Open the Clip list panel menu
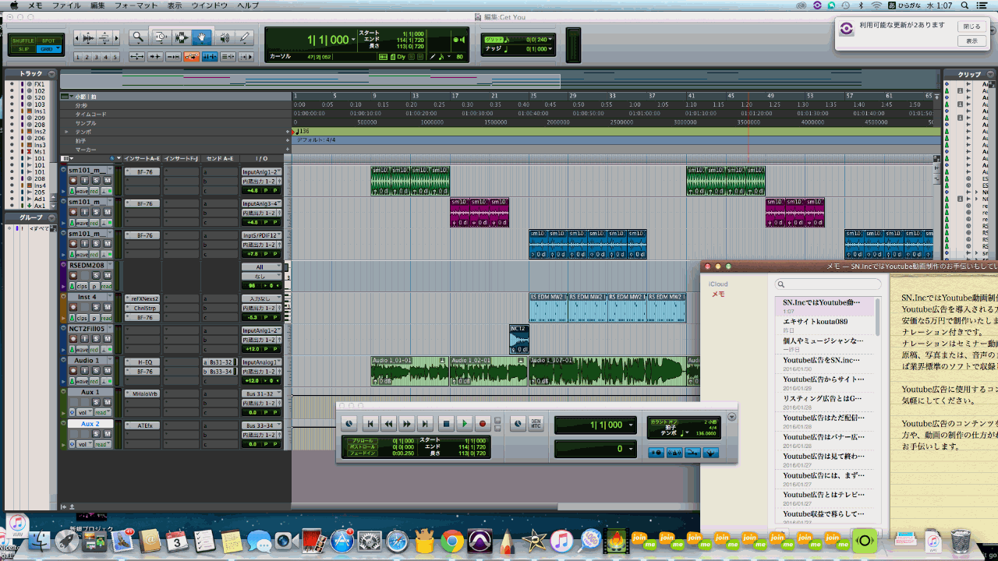Viewport: 998px width, 561px height. click(989, 74)
